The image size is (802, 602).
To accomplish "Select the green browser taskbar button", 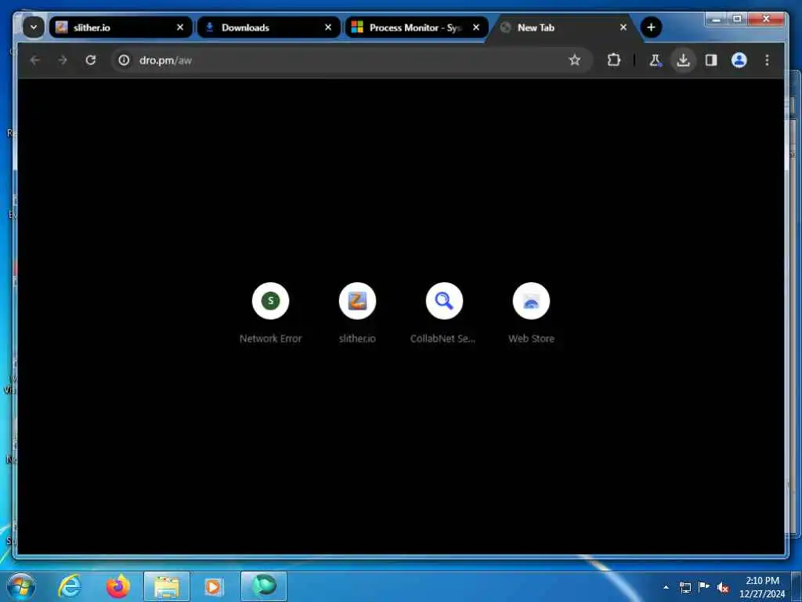I will point(263,586).
